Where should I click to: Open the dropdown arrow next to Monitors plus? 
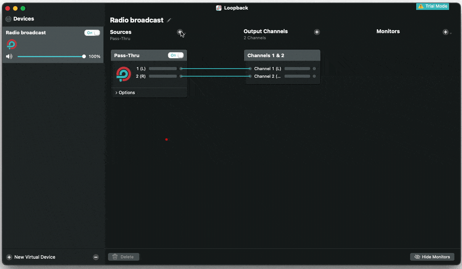coord(451,33)
